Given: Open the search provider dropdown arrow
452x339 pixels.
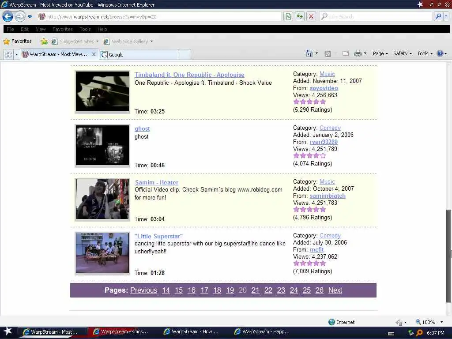Looking at the screenshot, I should click(x=446, y=16).
